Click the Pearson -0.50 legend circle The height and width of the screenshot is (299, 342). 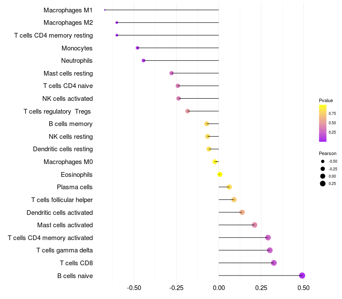coord(323,161)
